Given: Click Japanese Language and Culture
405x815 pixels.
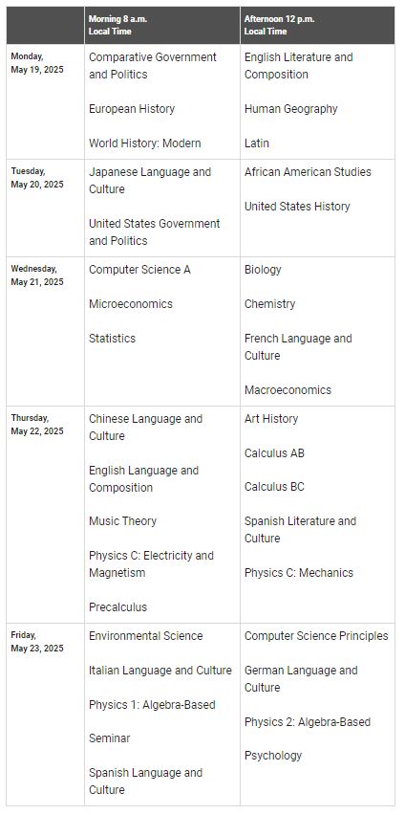Looking at the screenshot, I should [150, 181].
